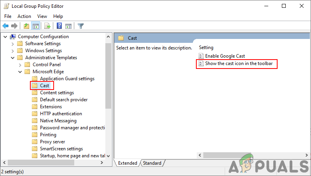
Task: Click tree pane scroll left arrow
Action: click(4, 162)
